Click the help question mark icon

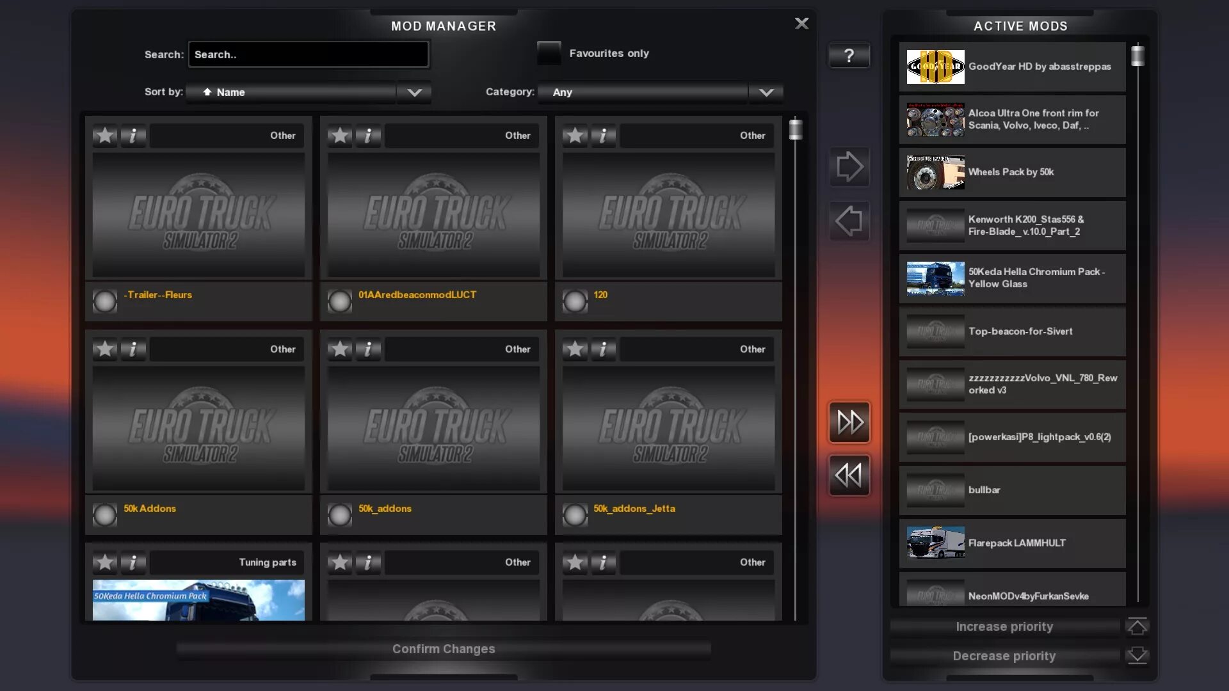tap(849, 55)
